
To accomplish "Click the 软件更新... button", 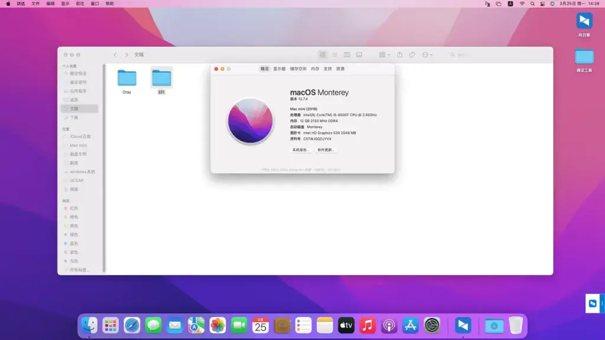I will click(x=326, y=150).
